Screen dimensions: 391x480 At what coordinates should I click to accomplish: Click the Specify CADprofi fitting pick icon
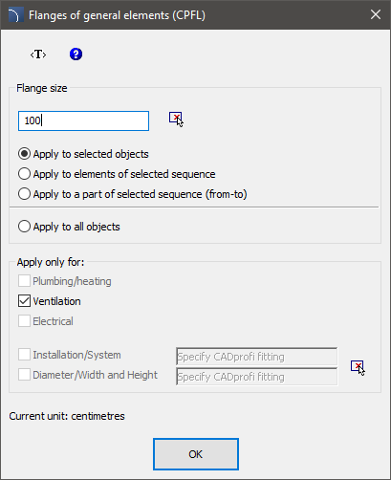tap(358, 368)
